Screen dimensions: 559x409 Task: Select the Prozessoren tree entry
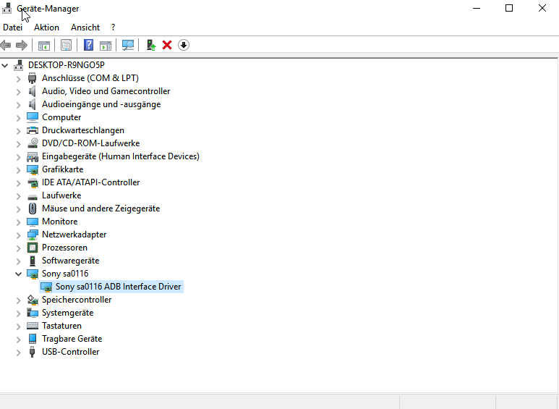[x=64, y=248]
